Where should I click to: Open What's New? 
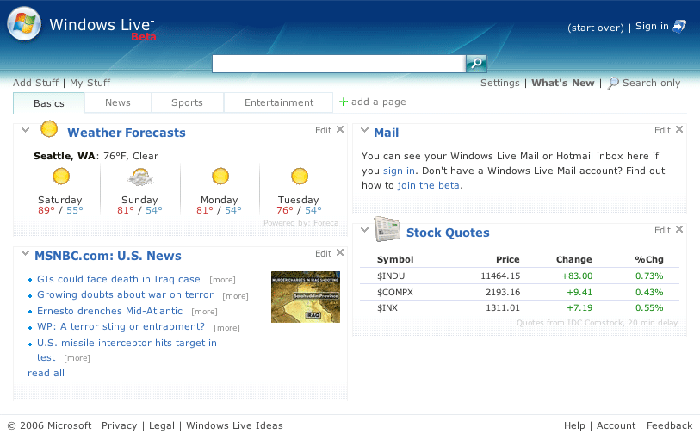tap(563, 83)
